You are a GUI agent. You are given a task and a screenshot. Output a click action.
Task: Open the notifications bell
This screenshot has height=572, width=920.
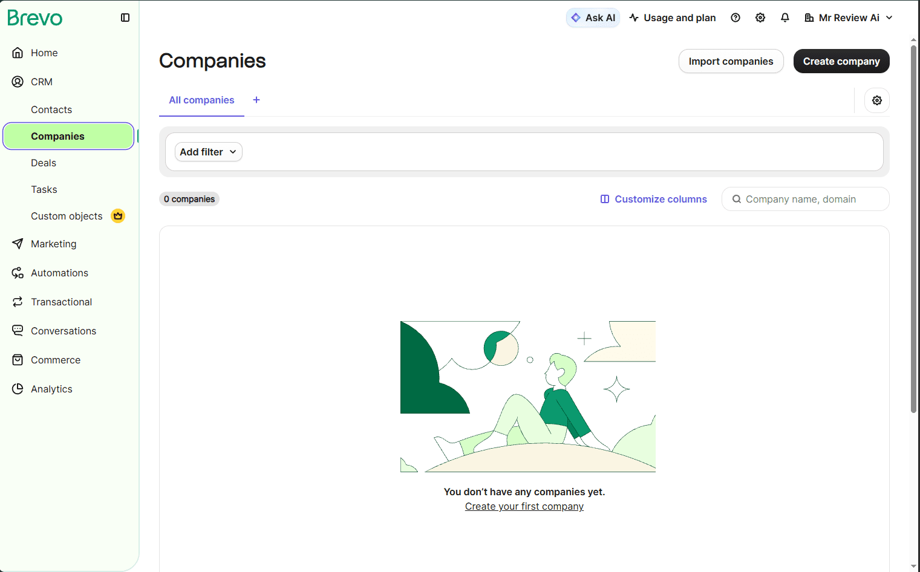(x=785, y=18)
